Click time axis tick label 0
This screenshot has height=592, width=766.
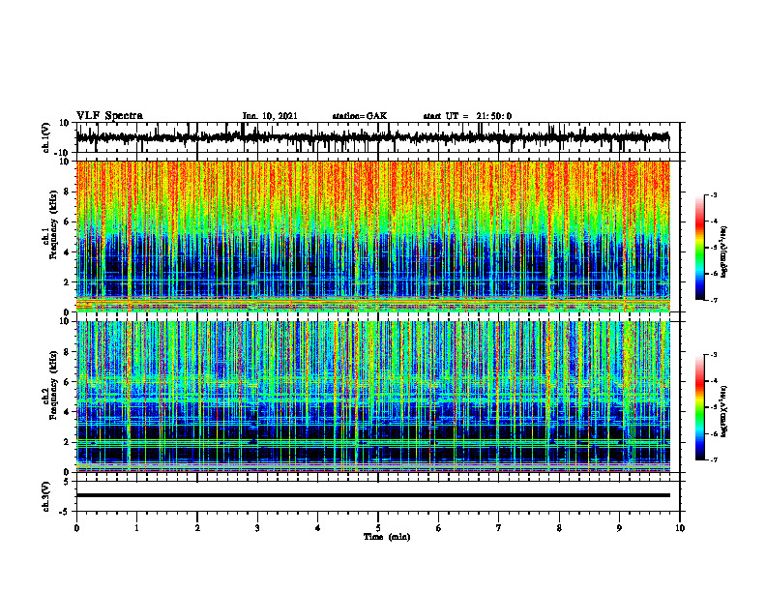tap(76, 528)
